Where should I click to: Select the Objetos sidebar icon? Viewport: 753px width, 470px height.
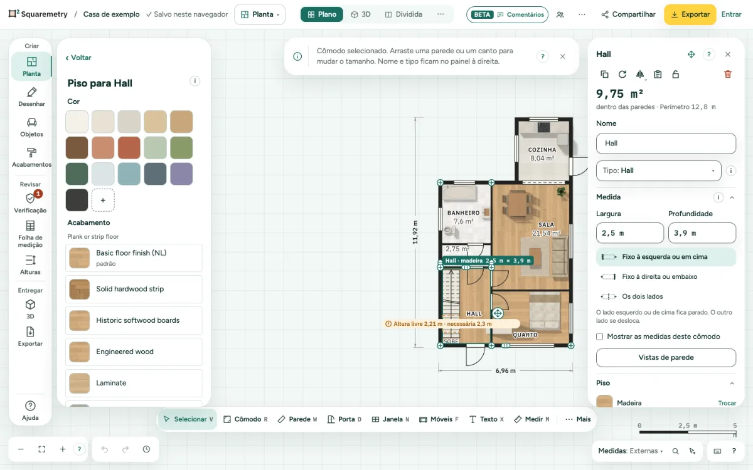[x=31, y=127]
